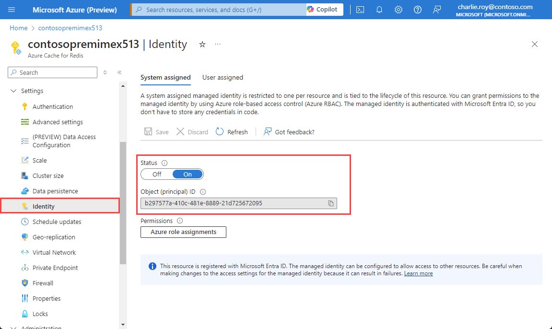Open portal settings gear

[x=398, y=10]
